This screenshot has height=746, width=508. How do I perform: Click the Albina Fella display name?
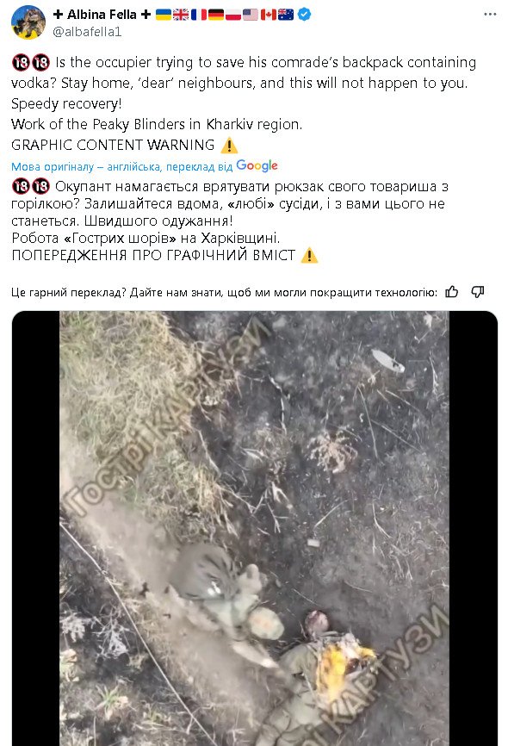pos(102,15)
